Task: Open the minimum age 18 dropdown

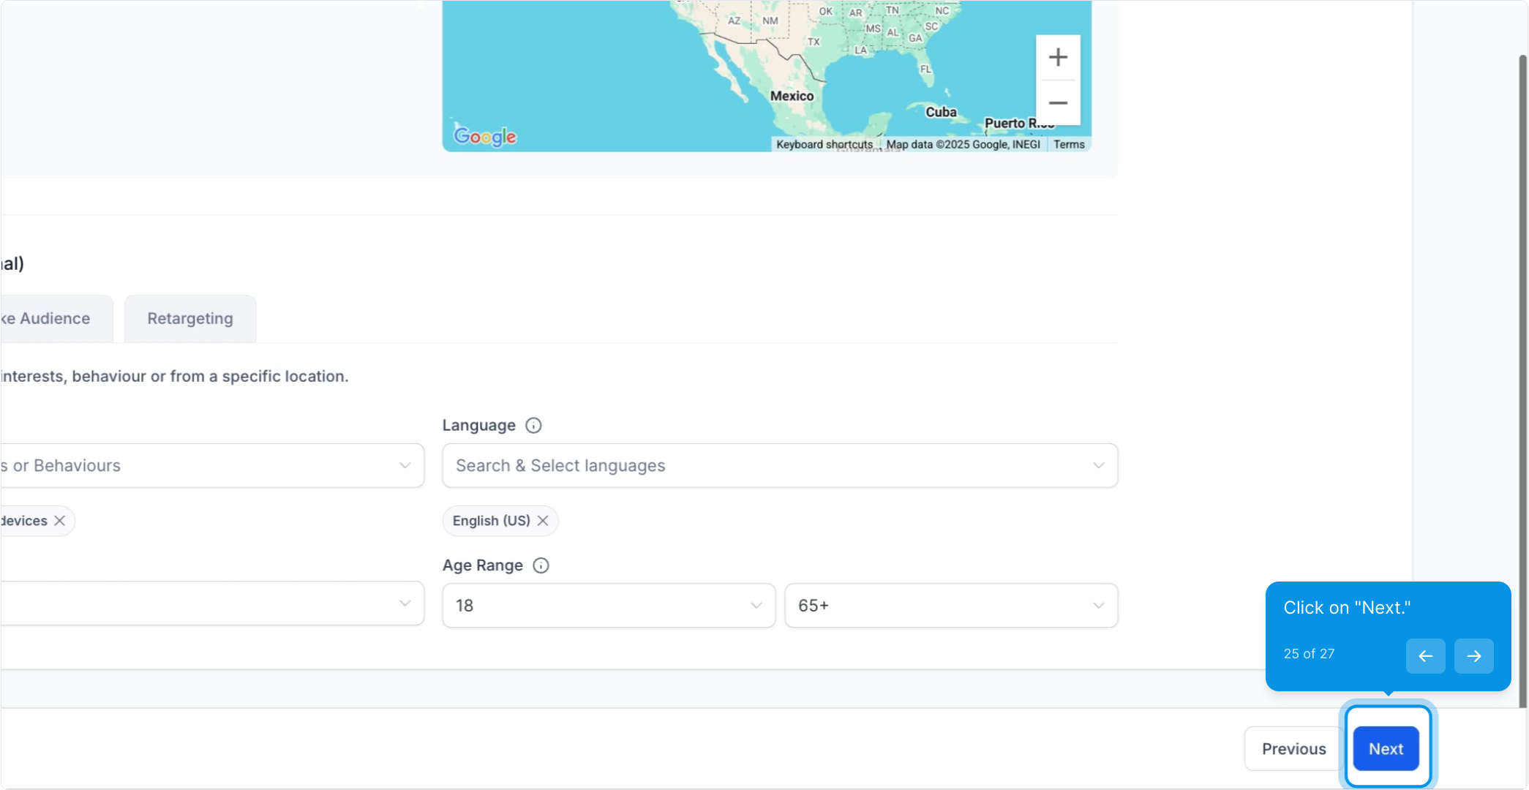Action: point(608,606)
